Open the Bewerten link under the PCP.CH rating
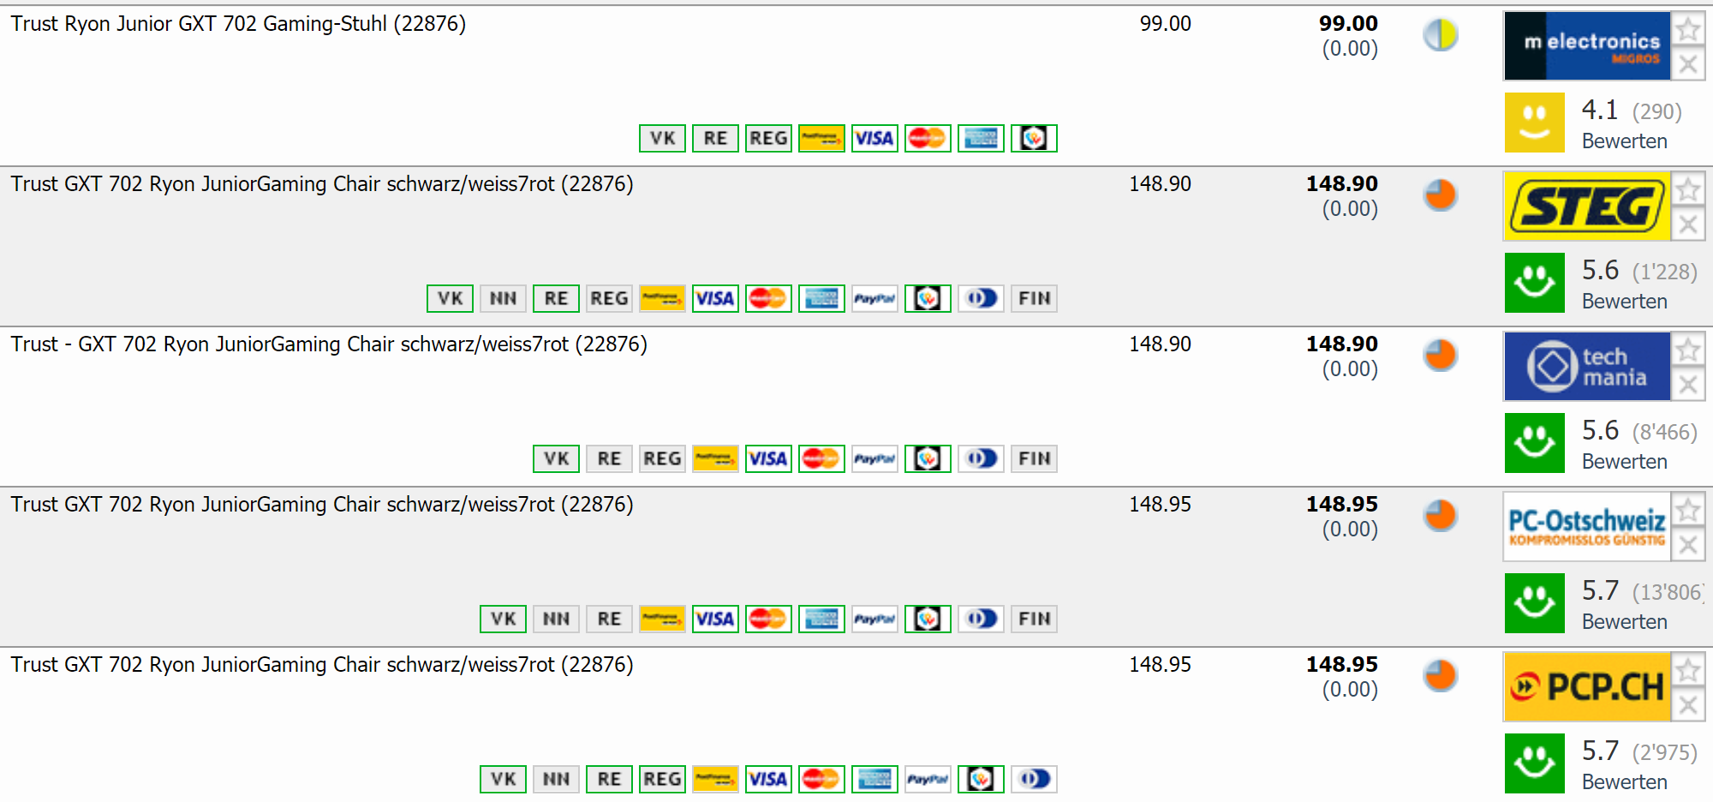 [1624, 782]
